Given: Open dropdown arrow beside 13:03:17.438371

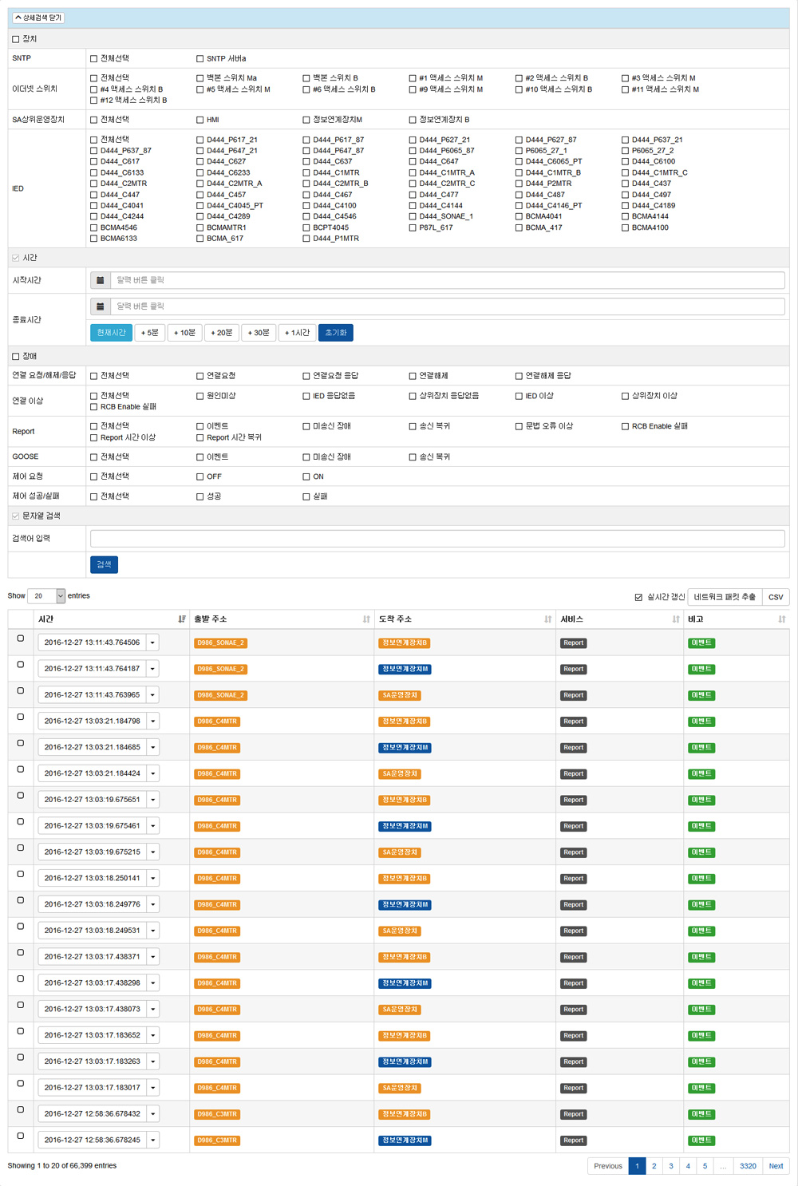Looking at the screenshot, I should [152, 957].
